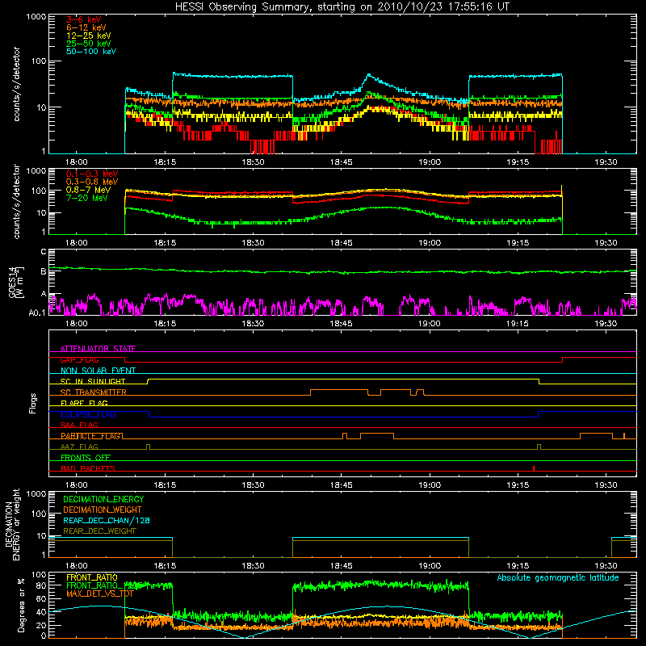Choose the DECIMATION_WEIGHT legend label
The image size is (646, 646).
(x=103, y=510)
